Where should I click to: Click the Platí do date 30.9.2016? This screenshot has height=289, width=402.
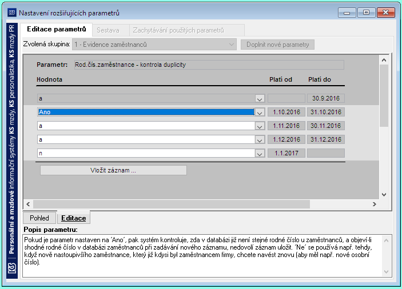tap(326, 98)
